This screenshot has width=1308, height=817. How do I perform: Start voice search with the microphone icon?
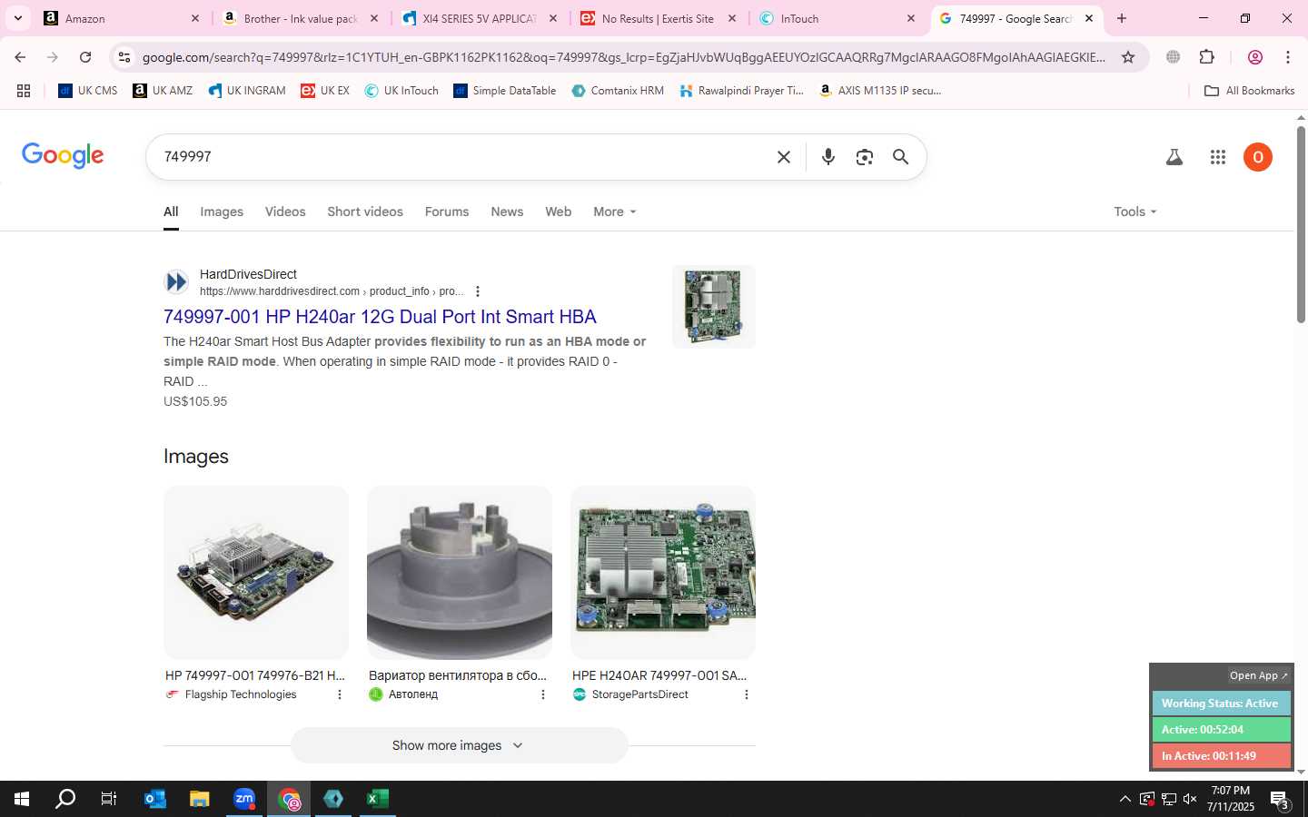(827, 157)
